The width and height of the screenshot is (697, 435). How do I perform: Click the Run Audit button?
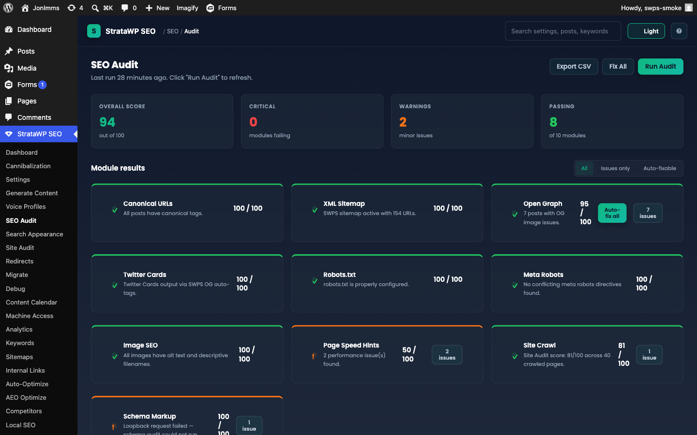[661, 67]
